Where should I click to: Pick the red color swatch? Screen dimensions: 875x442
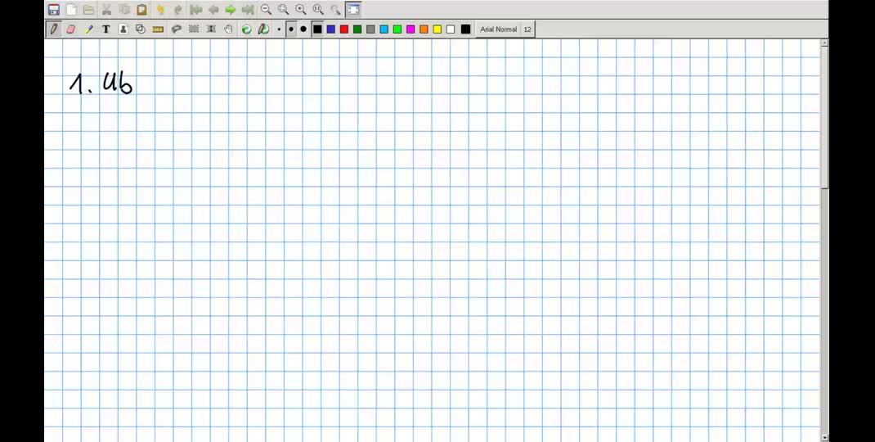point(344,29)
